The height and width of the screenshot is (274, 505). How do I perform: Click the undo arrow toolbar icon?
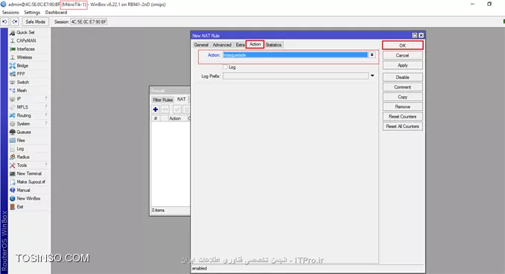(4, 22)
